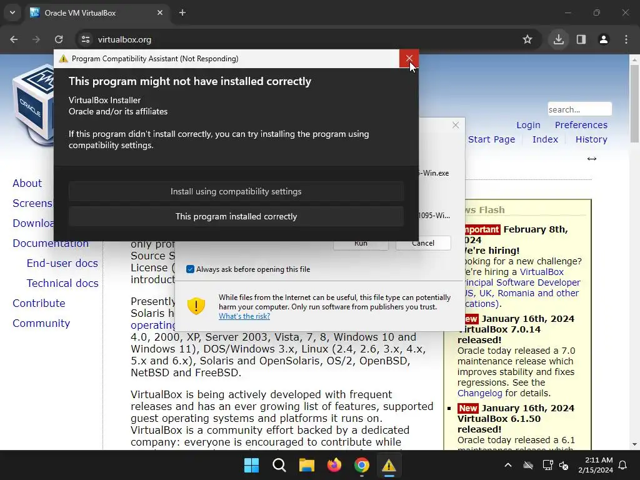Open site information icon in address bar
Image resolution: width=640 pixels, height=480 pixels.
click(85, 39)
